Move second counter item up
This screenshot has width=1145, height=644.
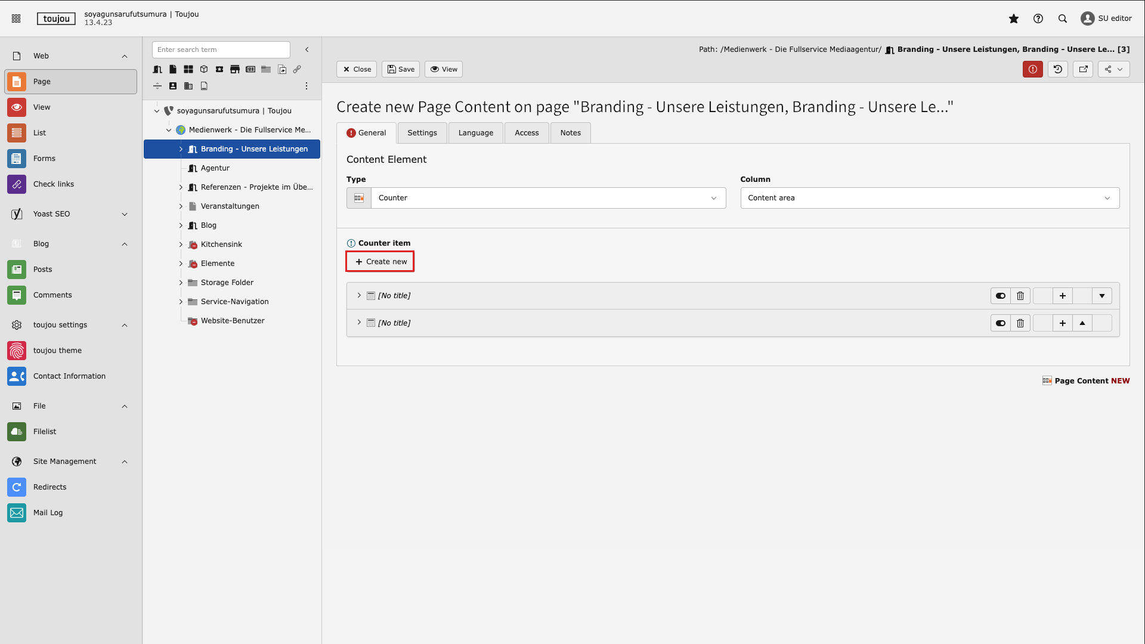point(1082,323)
